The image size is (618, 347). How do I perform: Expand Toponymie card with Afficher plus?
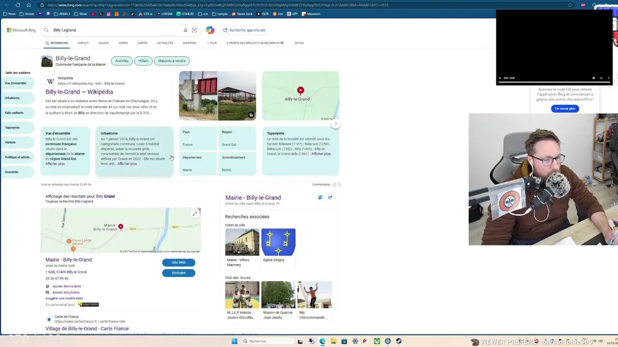[321, 154]
